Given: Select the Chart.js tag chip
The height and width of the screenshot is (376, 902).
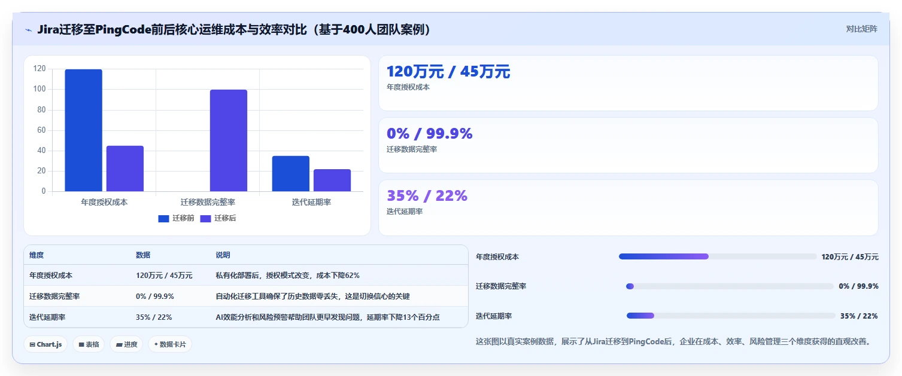Looking at the screenshot, I should pos(45,344).
